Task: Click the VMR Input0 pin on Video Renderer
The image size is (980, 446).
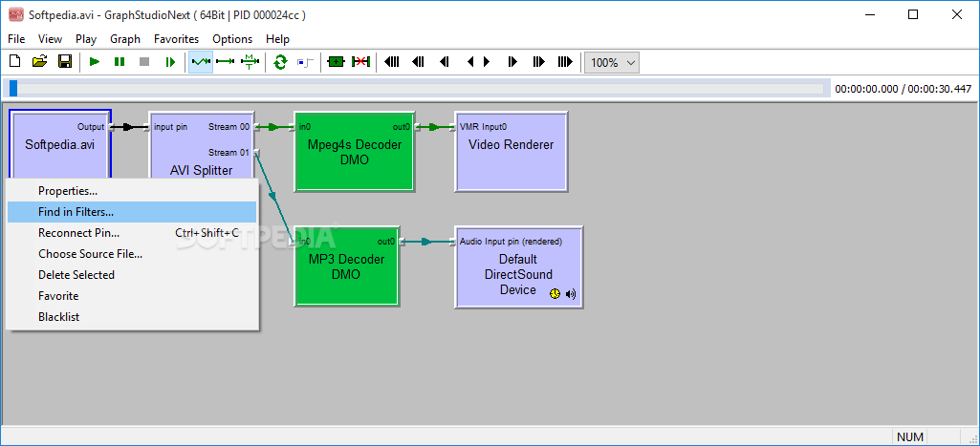Action: pyautogui.click(x=484, y=127)
